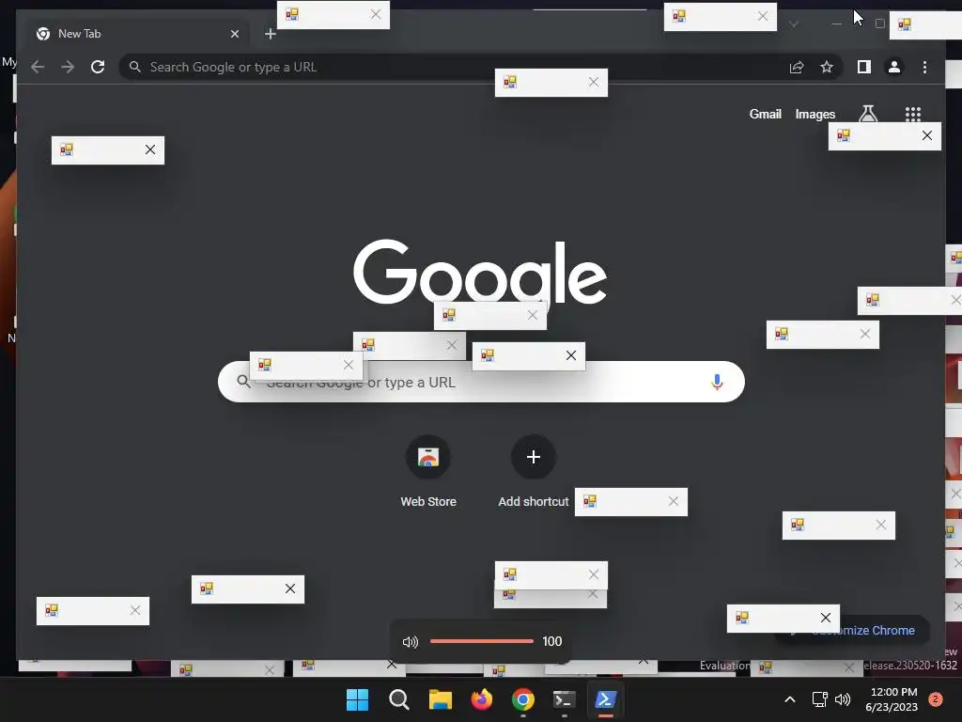
Task: Set volume using the overlay slider
Action: pos(482,641)
